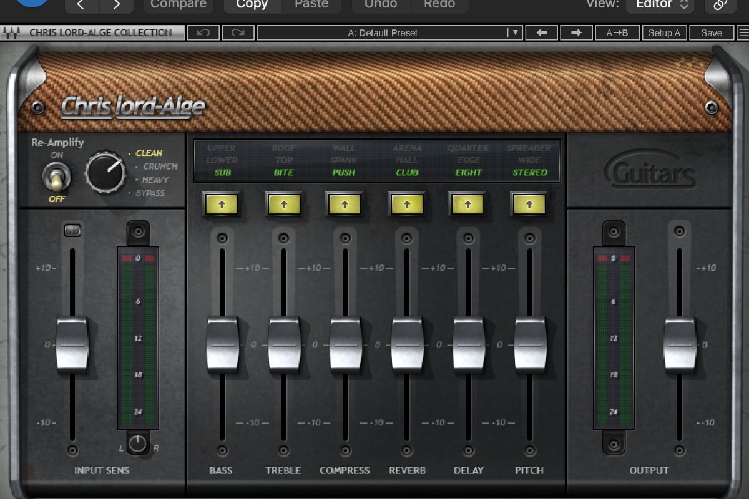The width and height of the screenshot is (749, 499).
Task: Click the SUB bass mode label
Action: [222, 173]
